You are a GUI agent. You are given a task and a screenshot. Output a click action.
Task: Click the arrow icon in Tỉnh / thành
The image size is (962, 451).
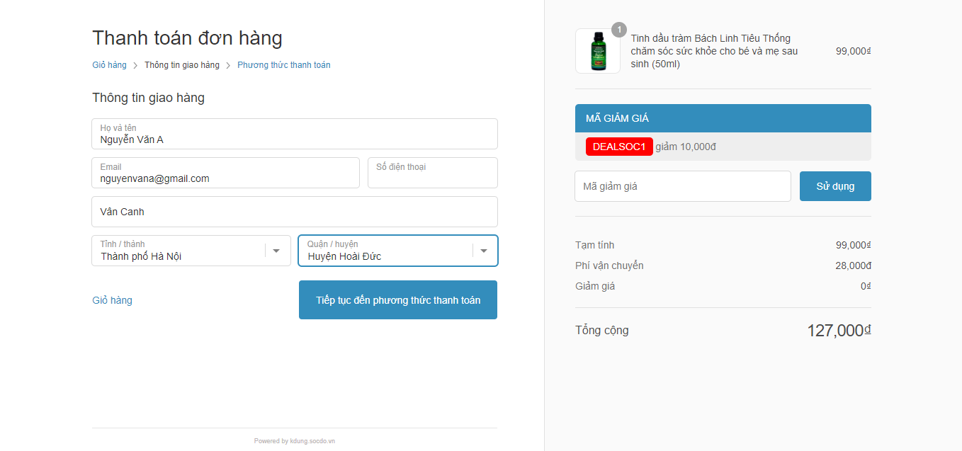click(276, 251)
